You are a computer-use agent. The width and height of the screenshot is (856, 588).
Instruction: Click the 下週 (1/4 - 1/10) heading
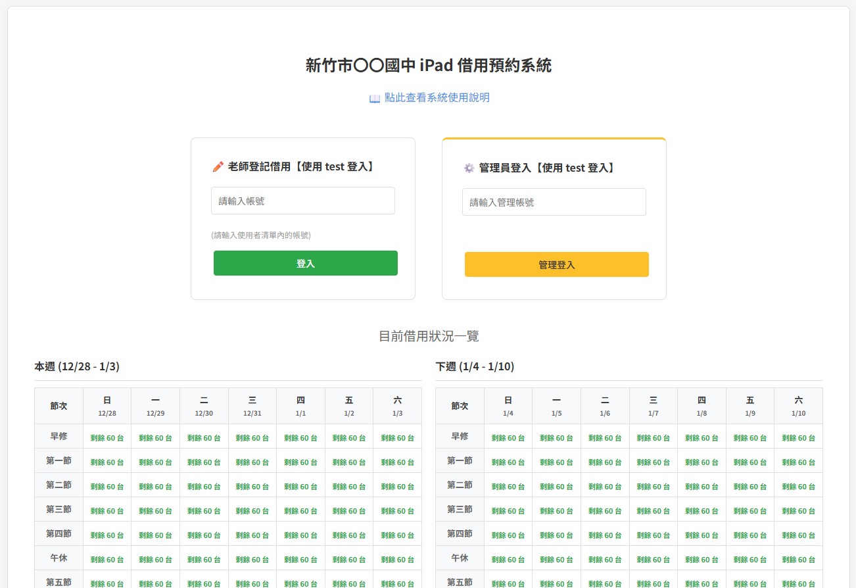(x=475, y=366)
